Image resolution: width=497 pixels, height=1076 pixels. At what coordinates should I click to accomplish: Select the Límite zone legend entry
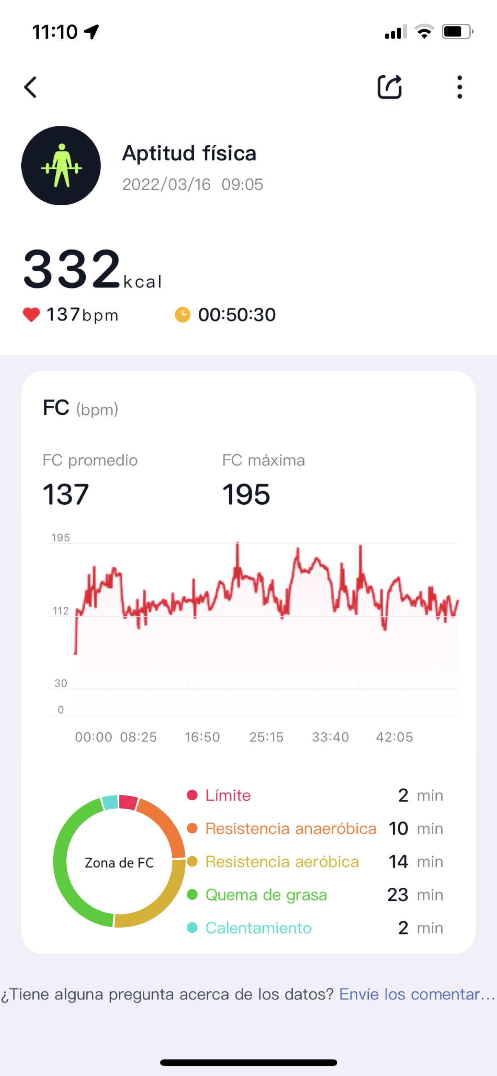click(x=228, y=796)
